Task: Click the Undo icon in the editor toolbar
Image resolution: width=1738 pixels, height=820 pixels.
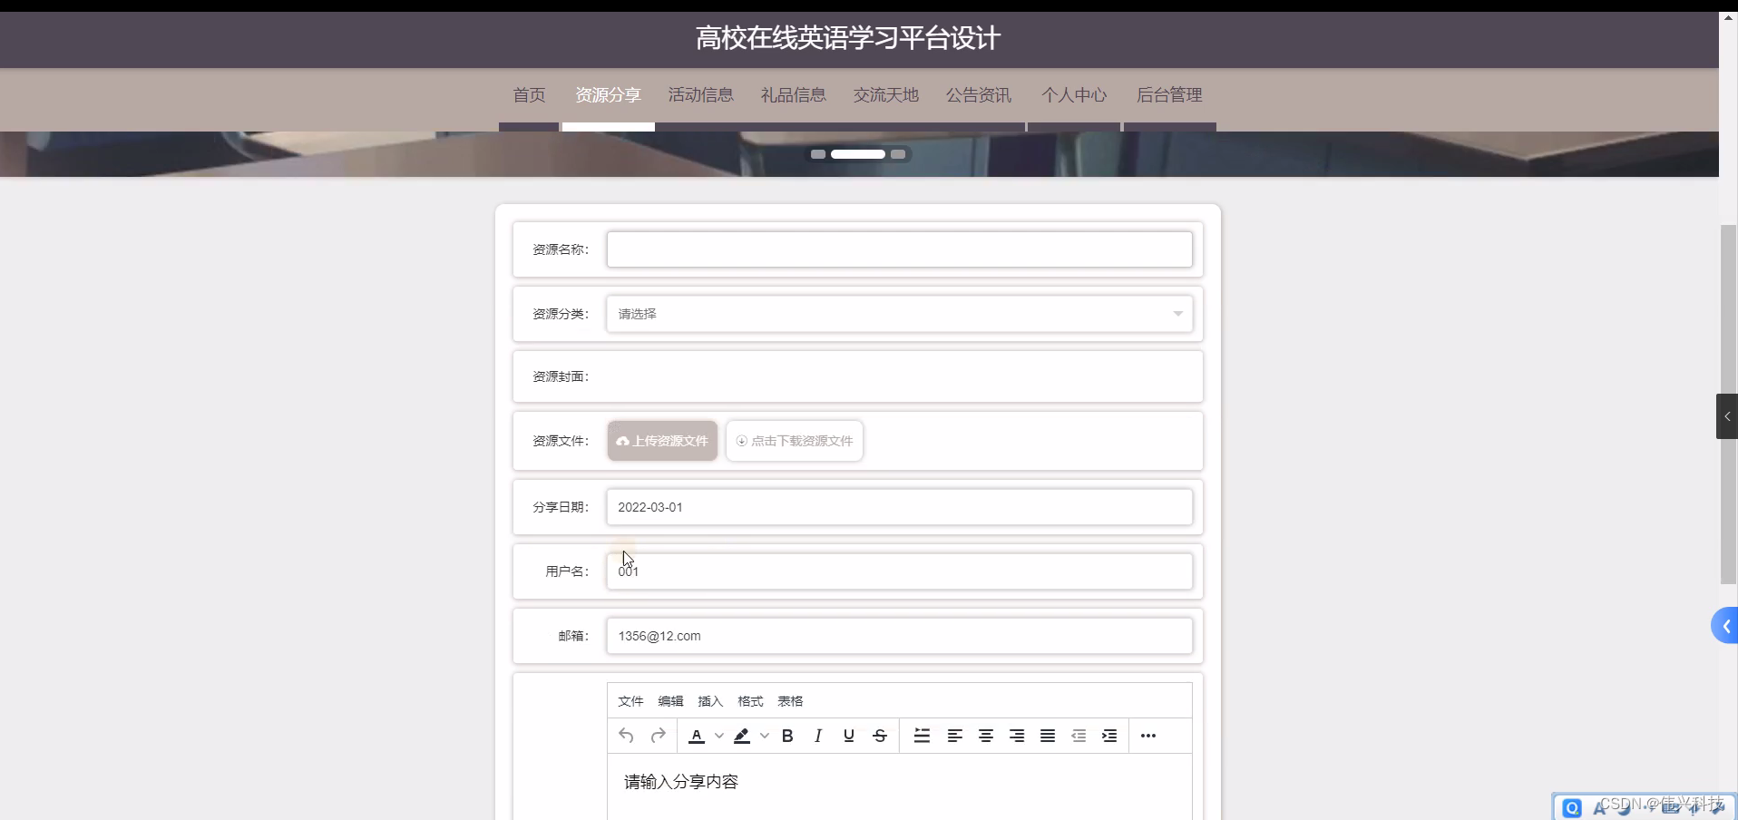Action: coord(627,736)
